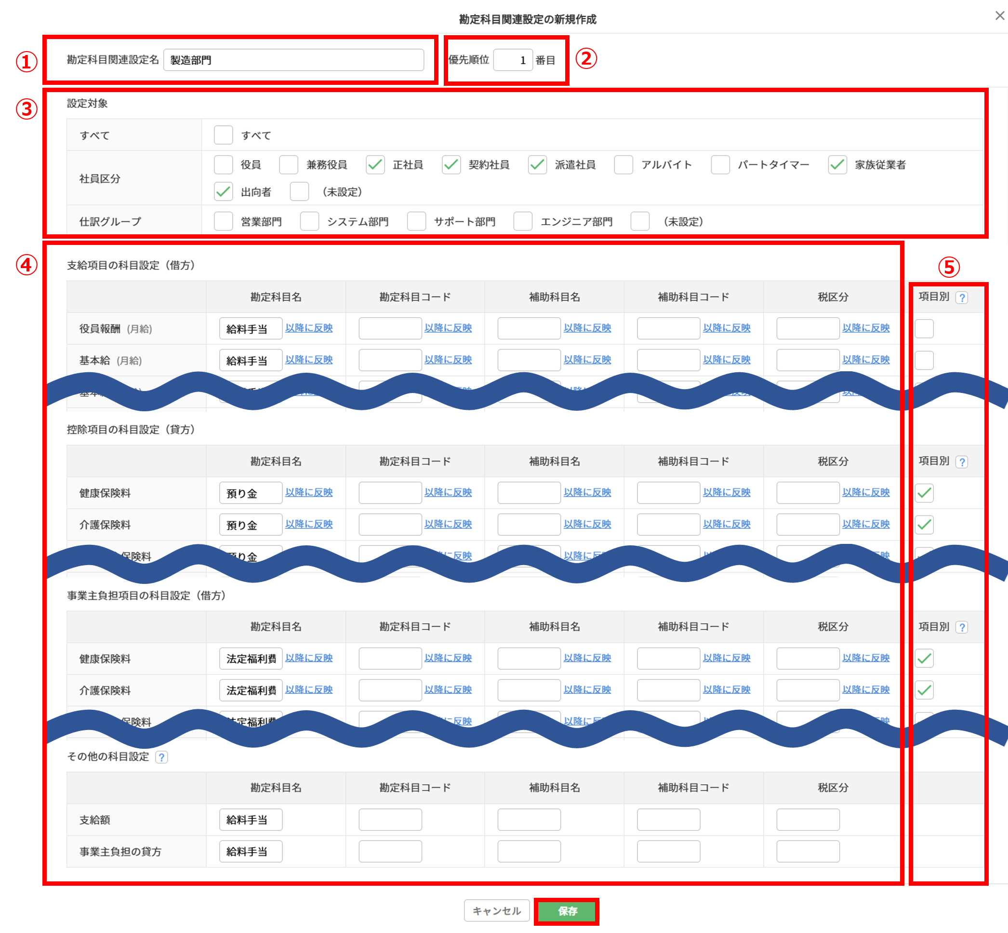Uncheck 項目別 for 事業主負担 介護保険料 row

[924, 690]
